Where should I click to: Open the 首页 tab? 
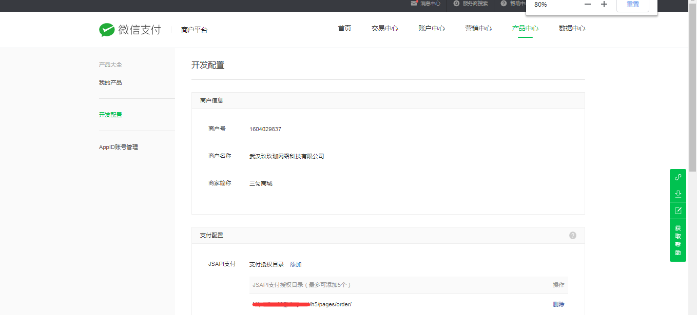344,29
